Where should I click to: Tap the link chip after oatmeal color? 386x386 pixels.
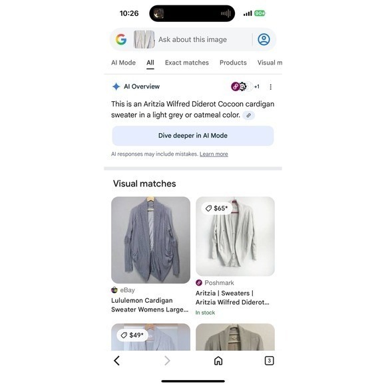pyautogui.click(x=249, y=115)
